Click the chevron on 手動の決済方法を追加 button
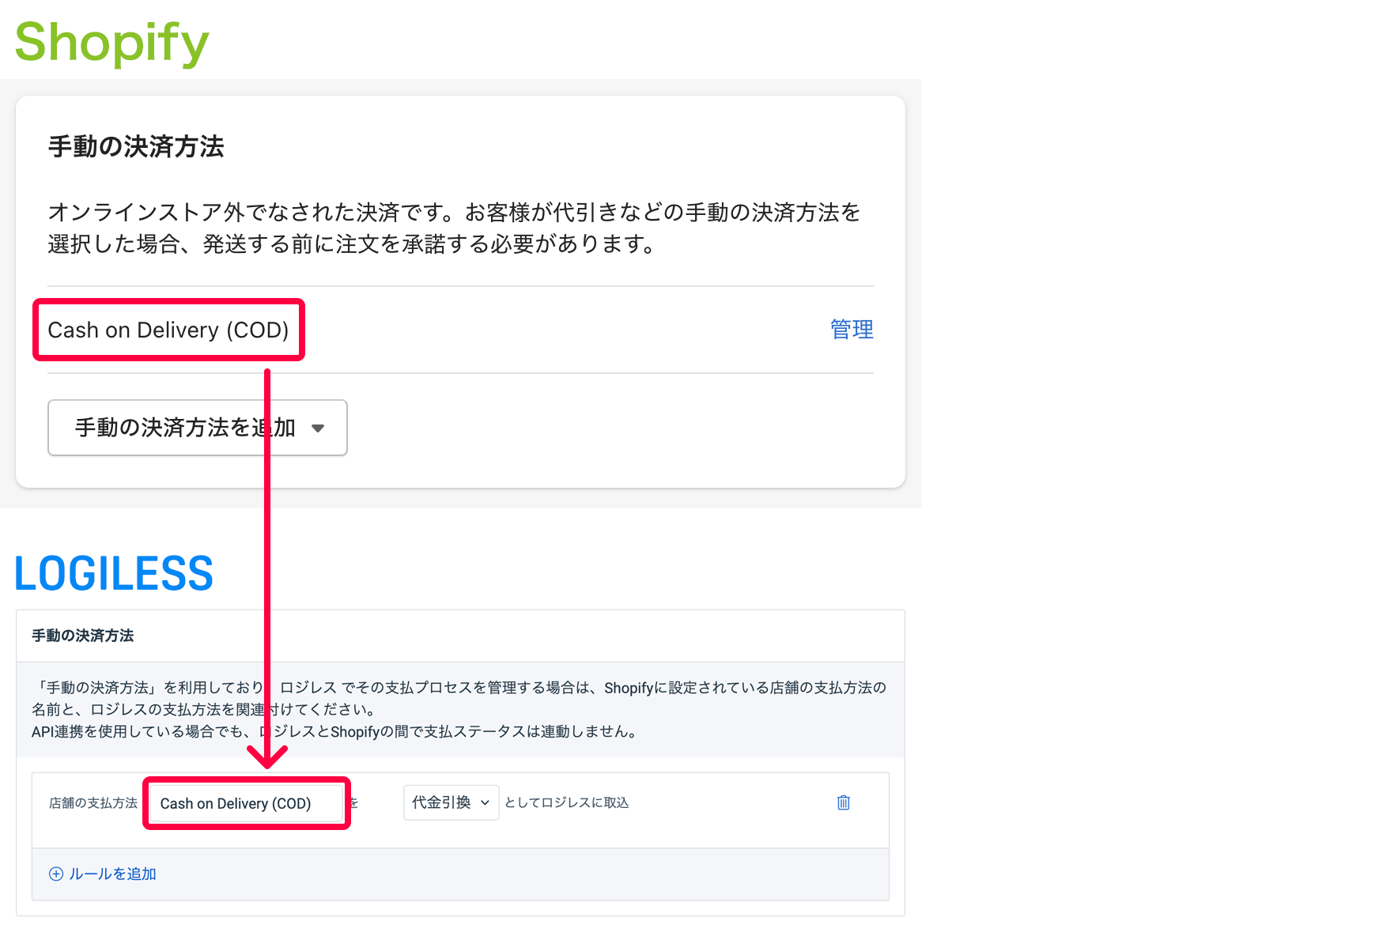Viewport: 1398px width, 932px height. point(319,428)
